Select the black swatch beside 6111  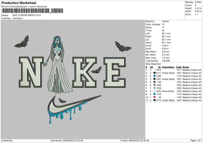point(155,73)
